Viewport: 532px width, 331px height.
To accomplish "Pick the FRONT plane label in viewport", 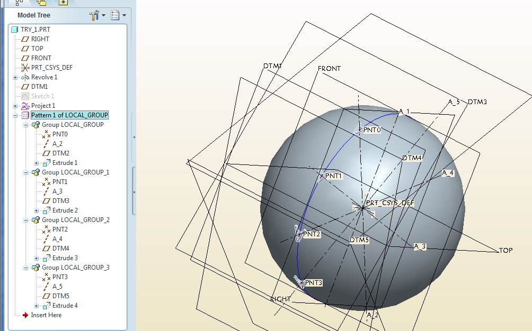I will (x=329, y=69).
